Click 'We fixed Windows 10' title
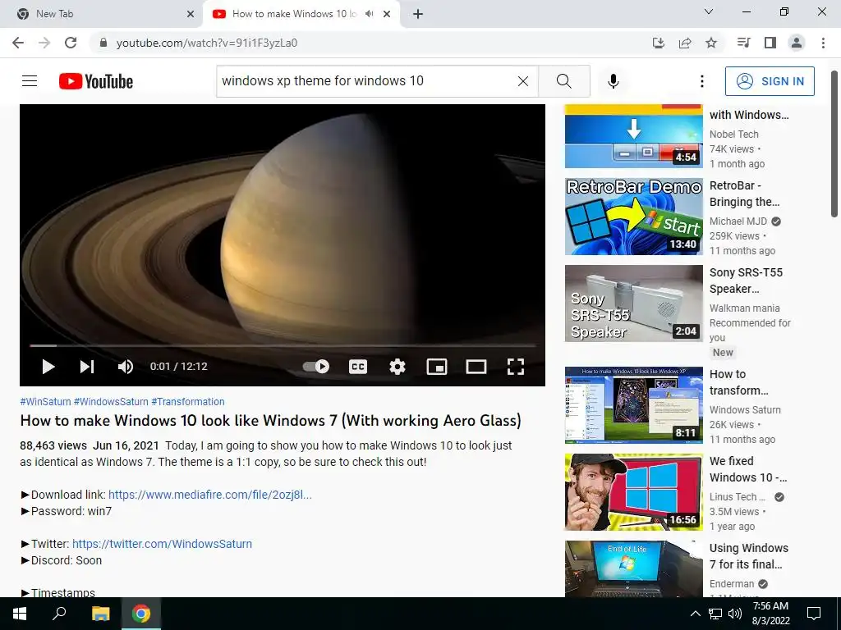This screenshot has height=630, width=841. [748, 469]
